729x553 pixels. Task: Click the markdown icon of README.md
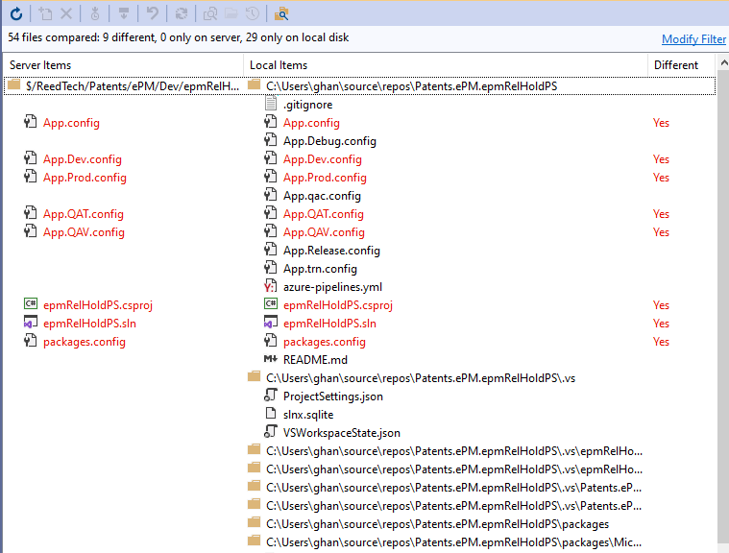click(271, 359)
